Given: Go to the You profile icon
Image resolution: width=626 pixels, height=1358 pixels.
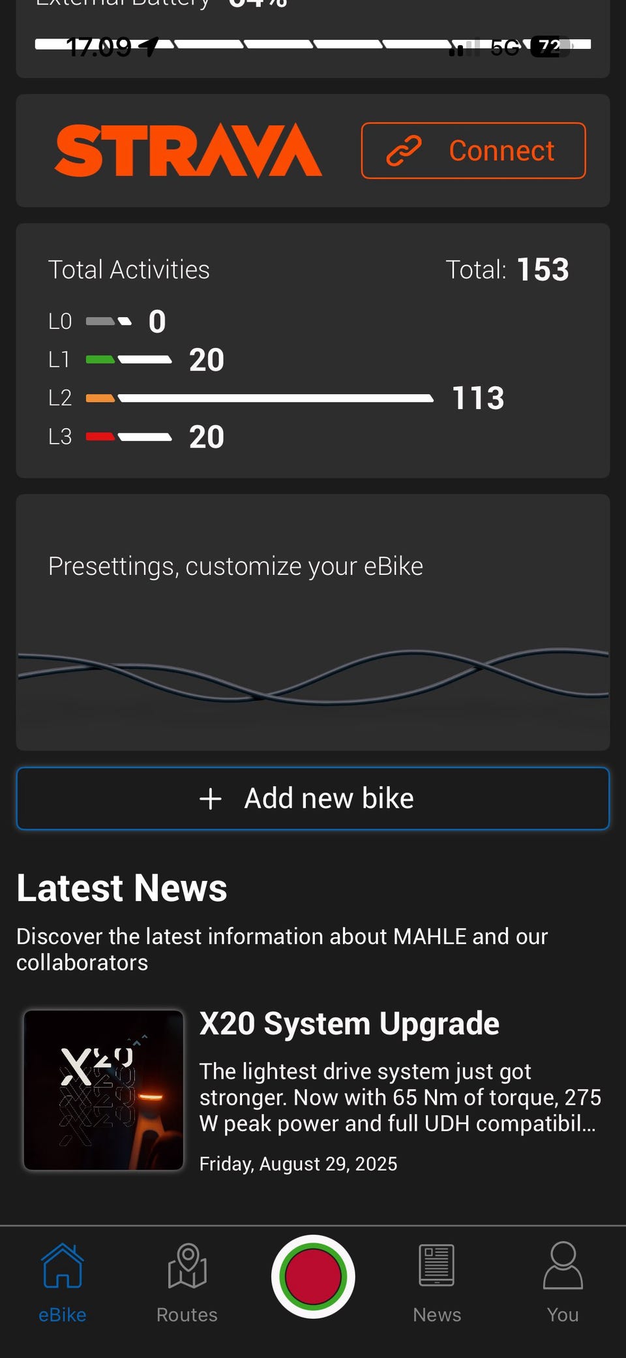Looking at the screenshot, I should pyautogui.click(x=562, y=1265).
